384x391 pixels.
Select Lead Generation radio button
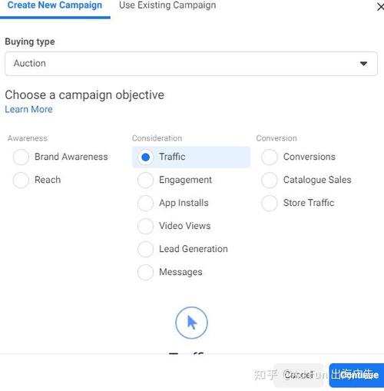click(145, 249)
